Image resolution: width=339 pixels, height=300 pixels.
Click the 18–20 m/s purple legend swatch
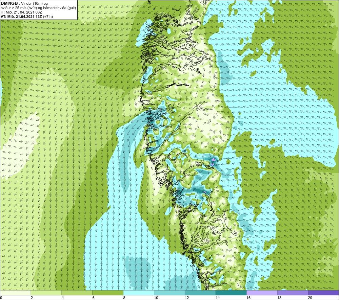293,293
